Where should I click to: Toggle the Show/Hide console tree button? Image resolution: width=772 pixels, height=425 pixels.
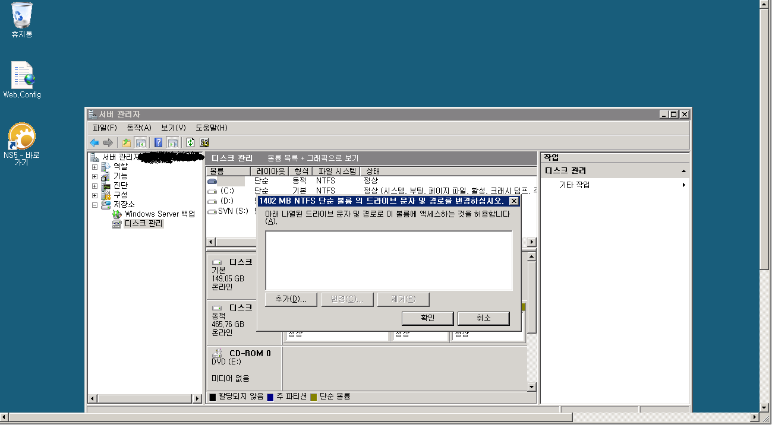[x=141, y=142]
